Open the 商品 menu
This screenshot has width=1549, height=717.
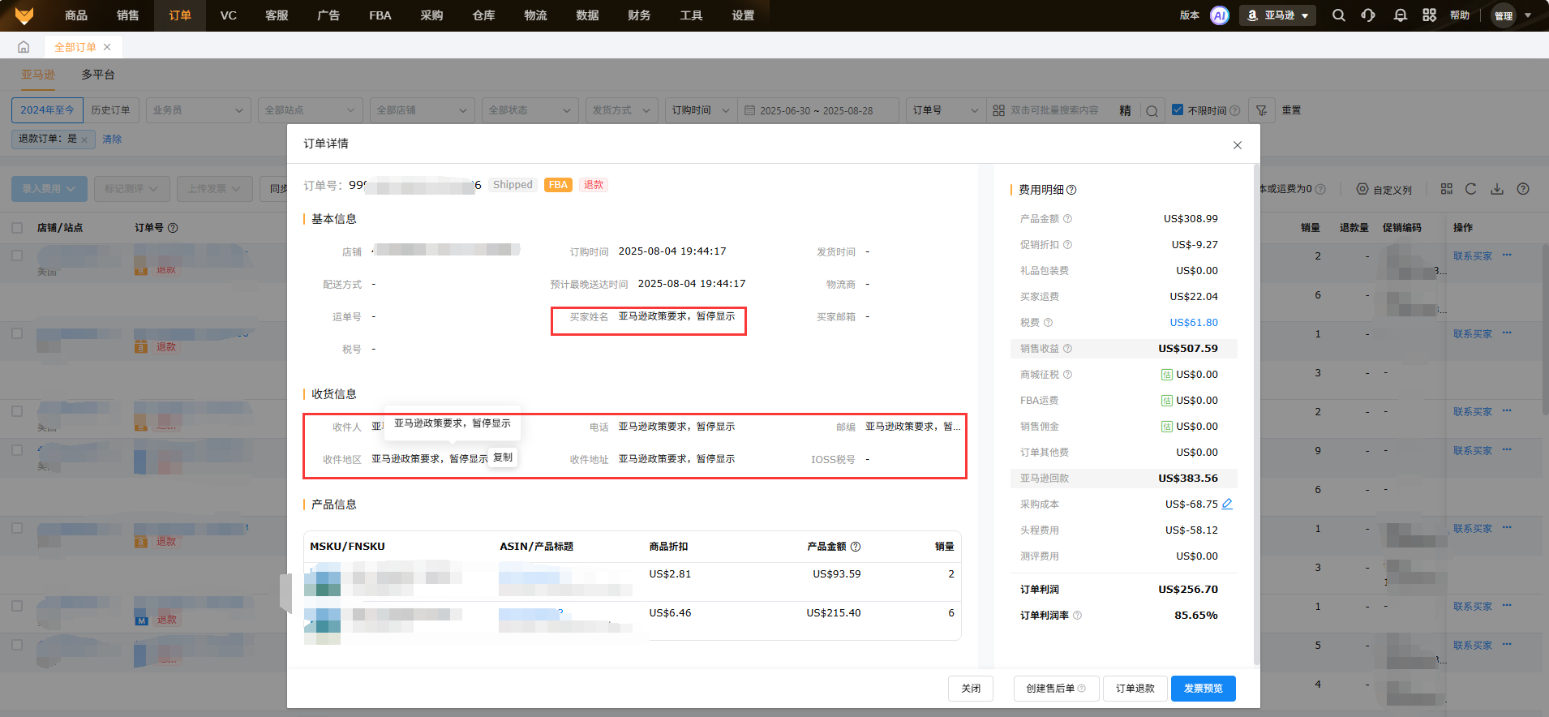pos(76,15)
